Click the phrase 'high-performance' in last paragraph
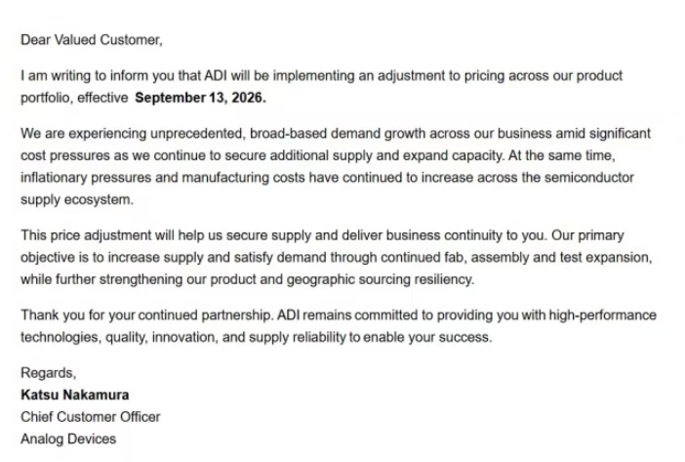Image resolution: width=685 pixels, height=462 pixels. tap(602, 315)
